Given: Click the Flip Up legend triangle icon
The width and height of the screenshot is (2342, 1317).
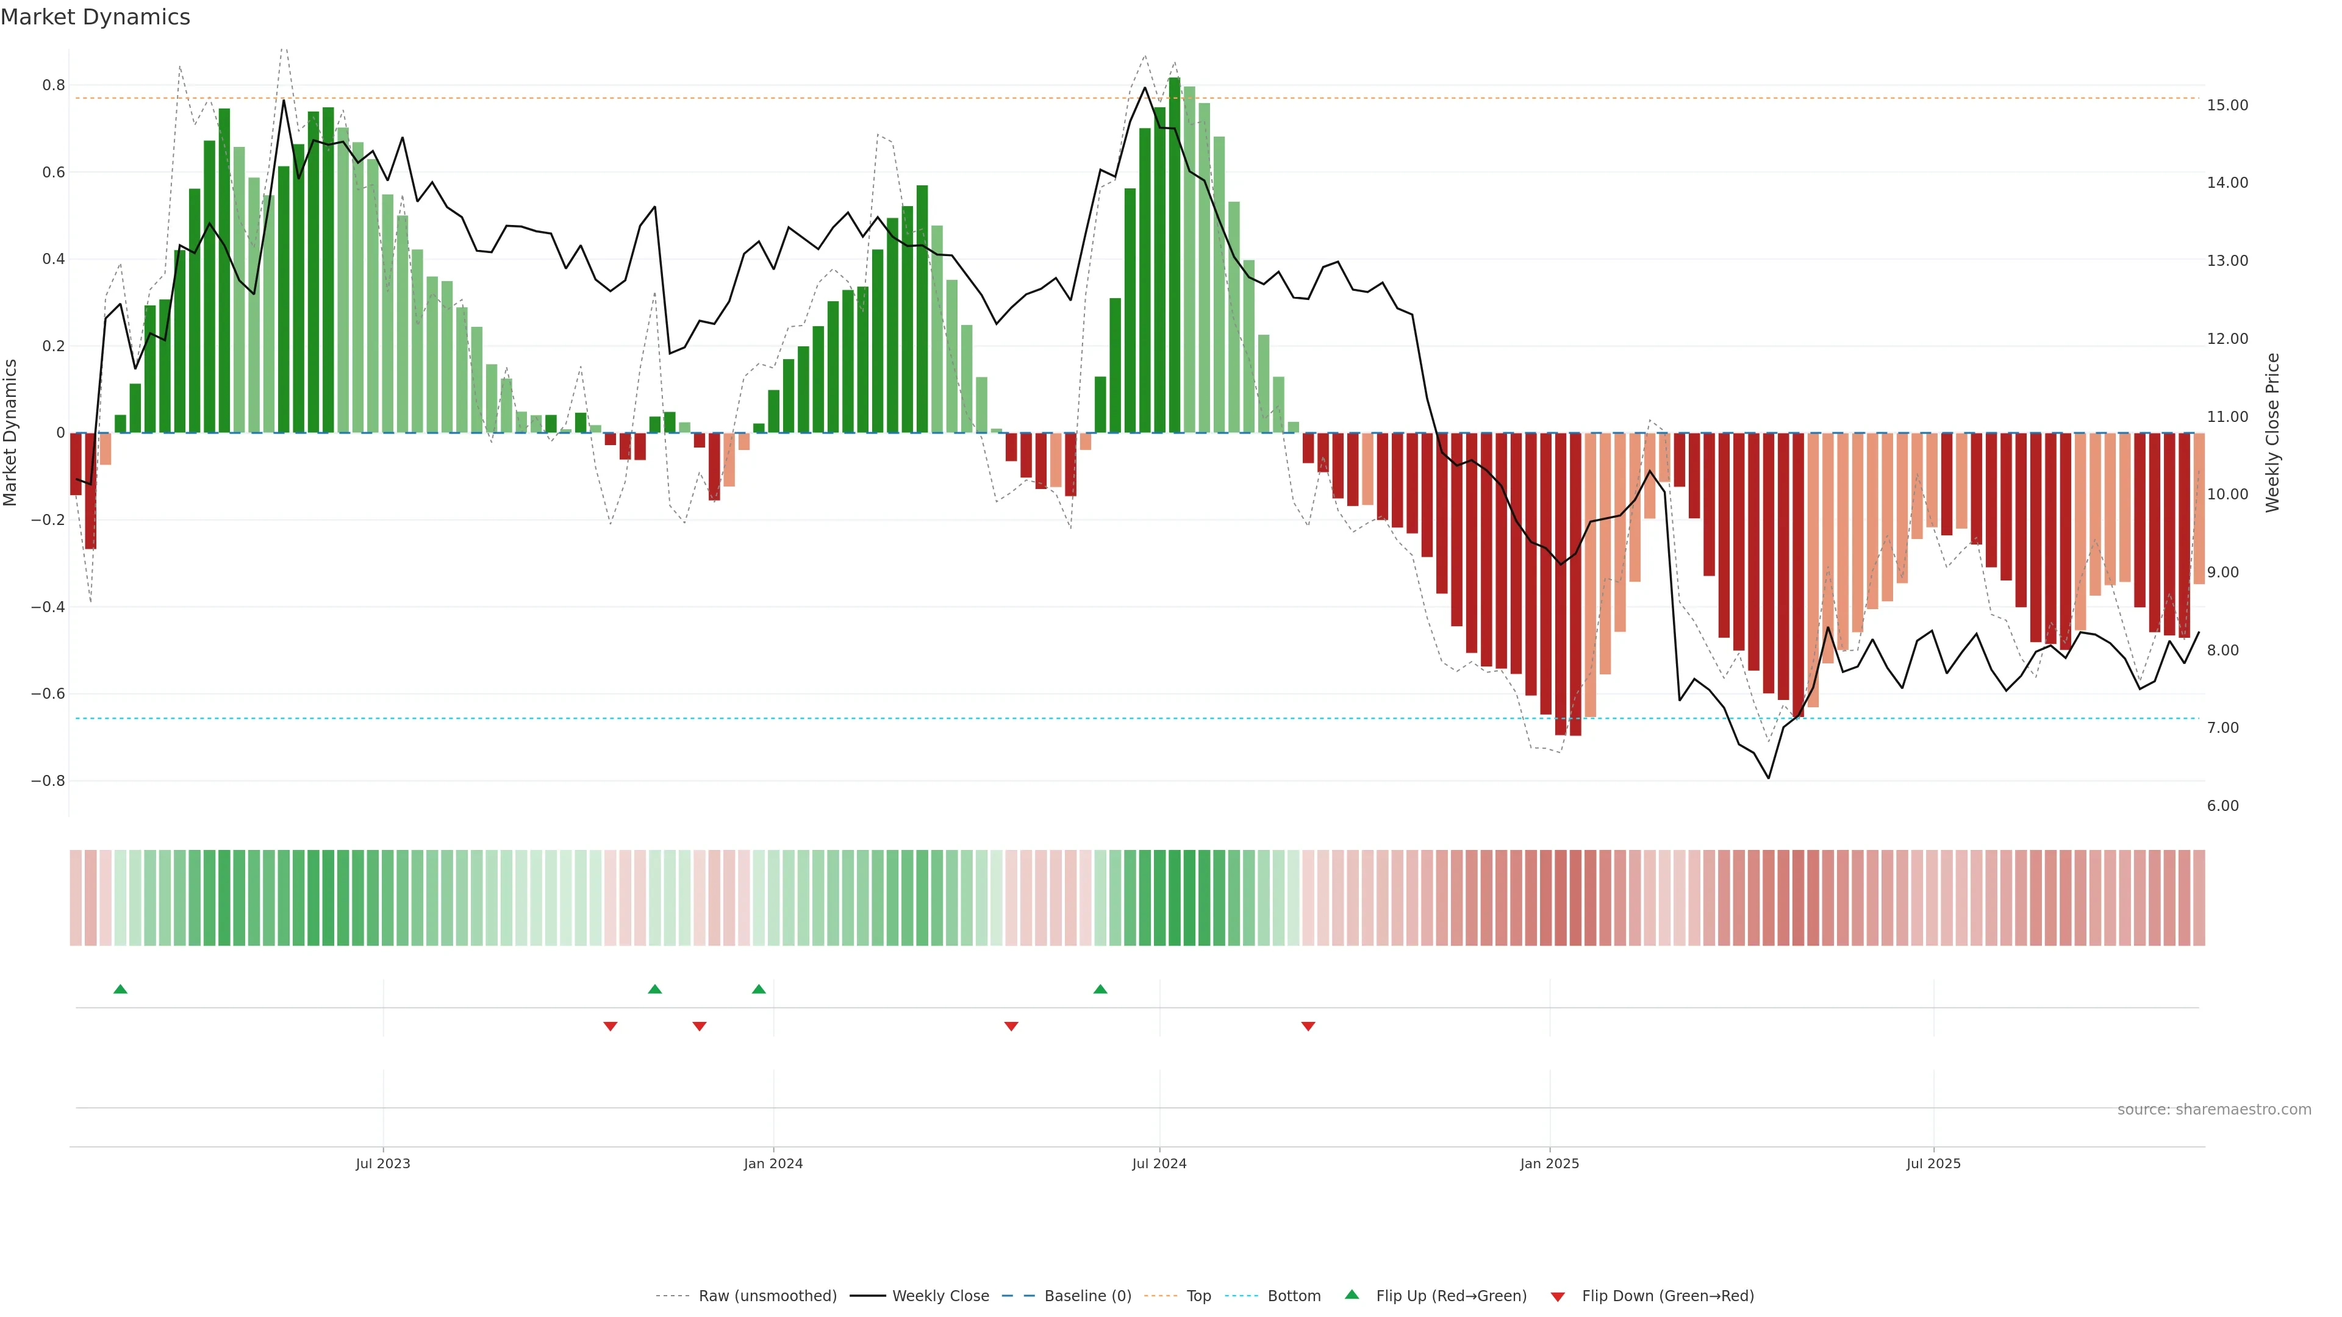Looking at the screenshot, I should [x=1351, y=1294].
